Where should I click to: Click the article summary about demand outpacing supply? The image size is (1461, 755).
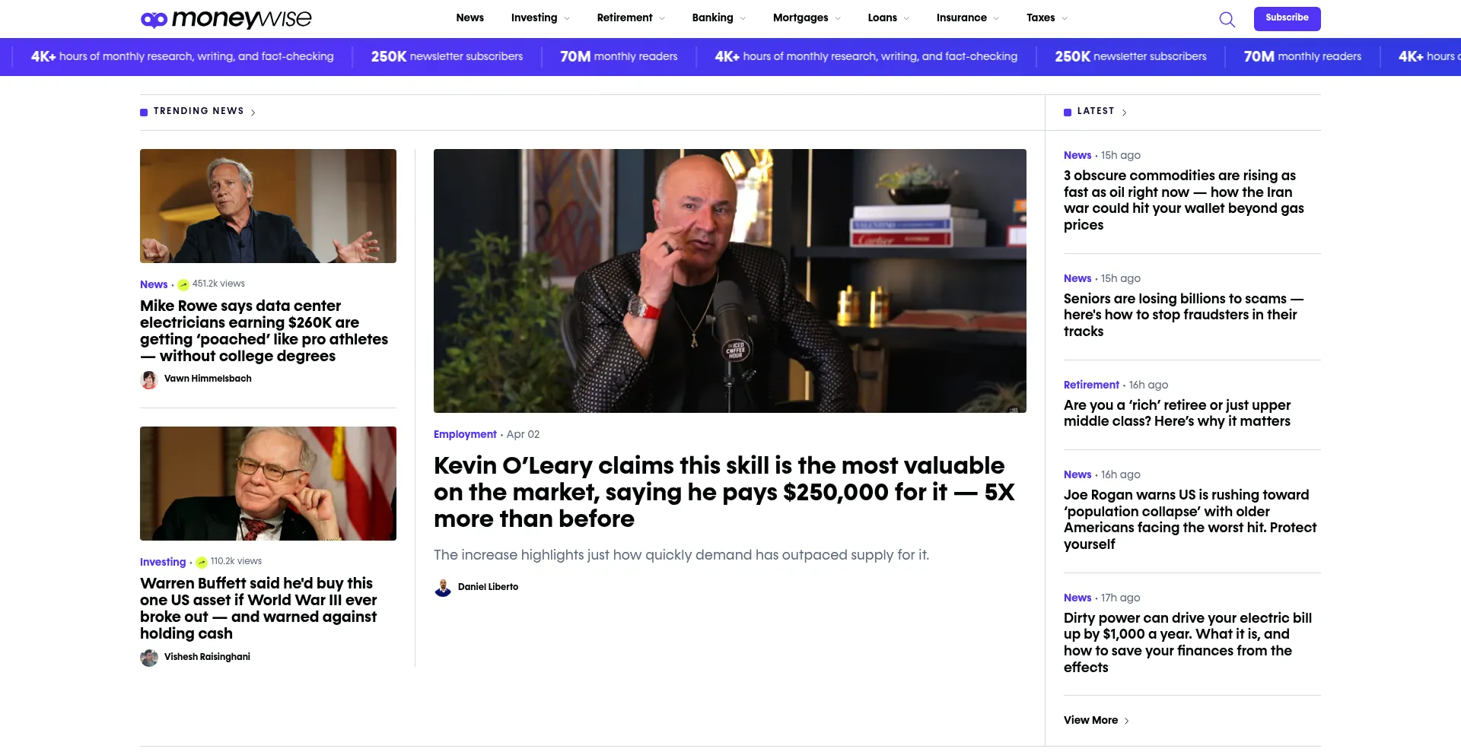pos(681,555)
